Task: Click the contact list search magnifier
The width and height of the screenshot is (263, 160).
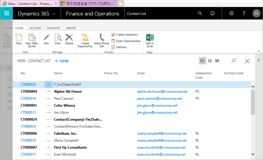Action: click(233, 61)
